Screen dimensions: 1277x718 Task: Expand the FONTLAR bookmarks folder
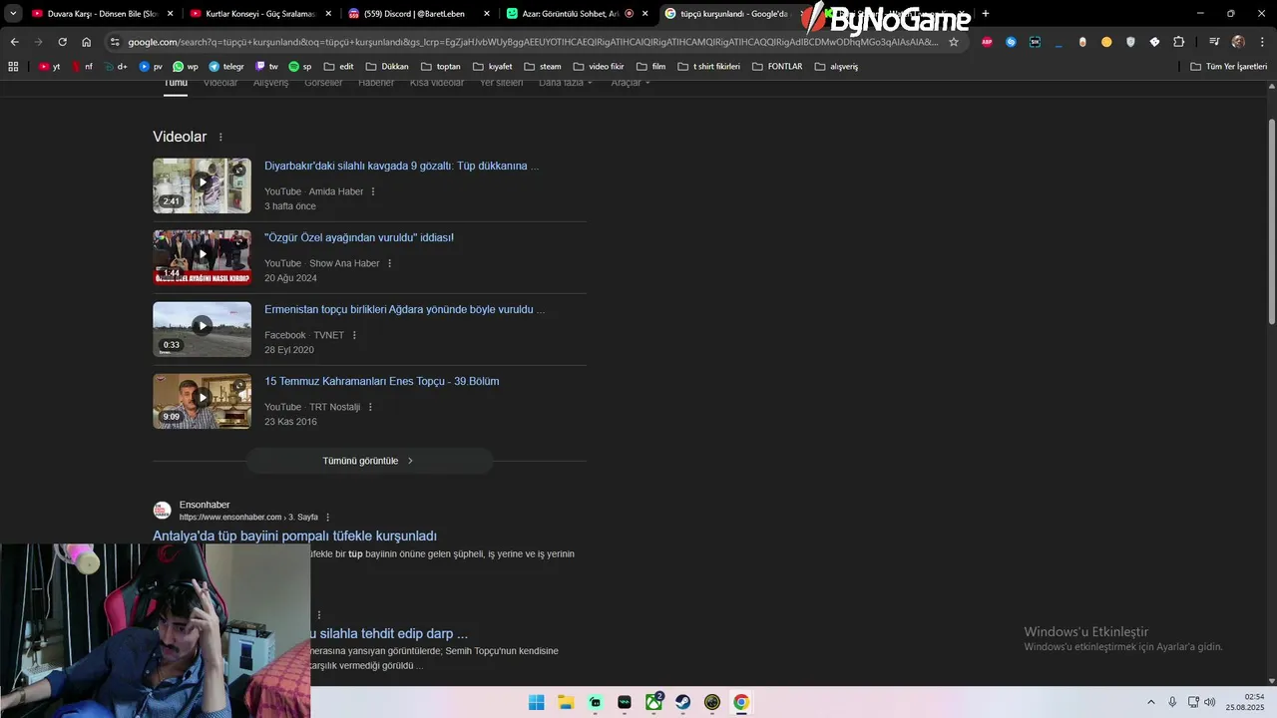tap(777, 67)
